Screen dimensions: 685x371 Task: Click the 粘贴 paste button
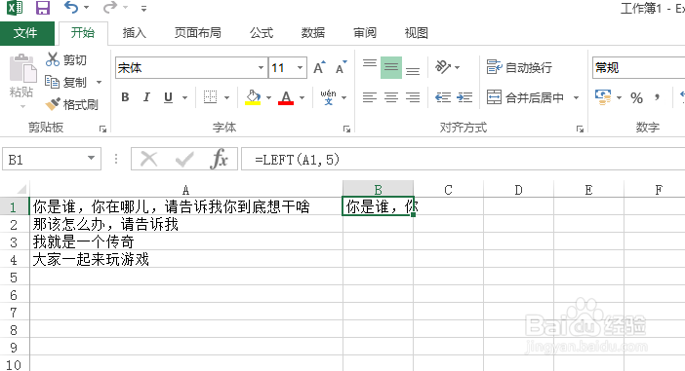point(21,81)
